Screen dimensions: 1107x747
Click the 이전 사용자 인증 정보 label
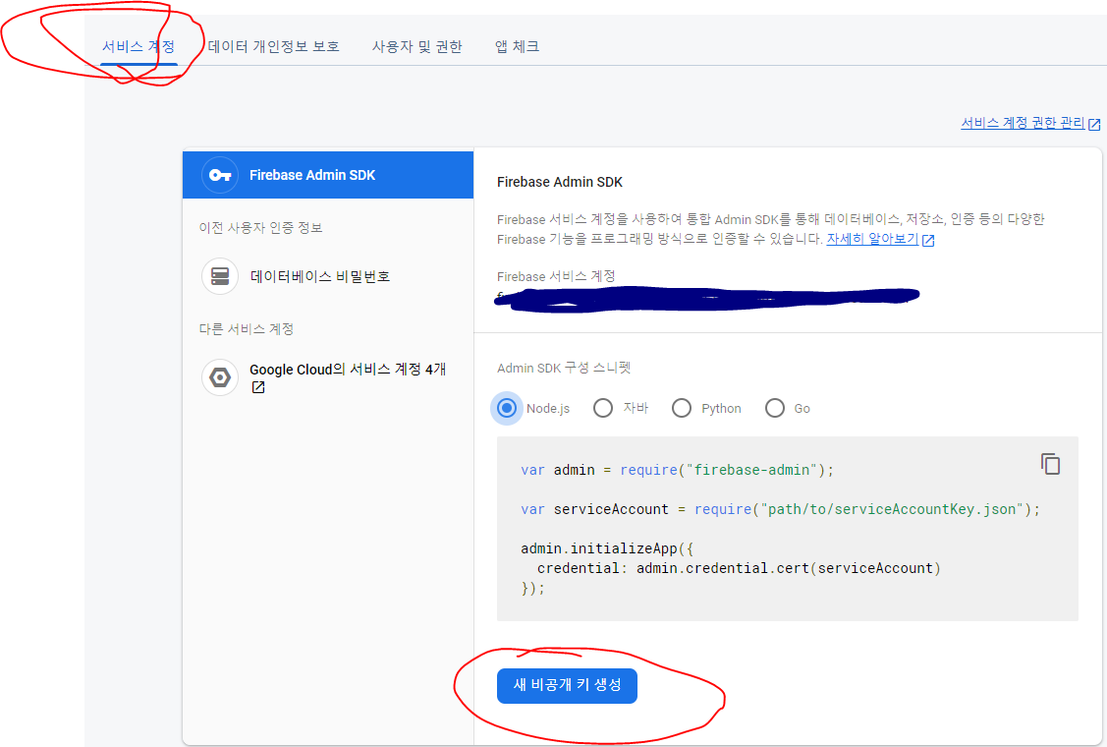tap(260, 228)
